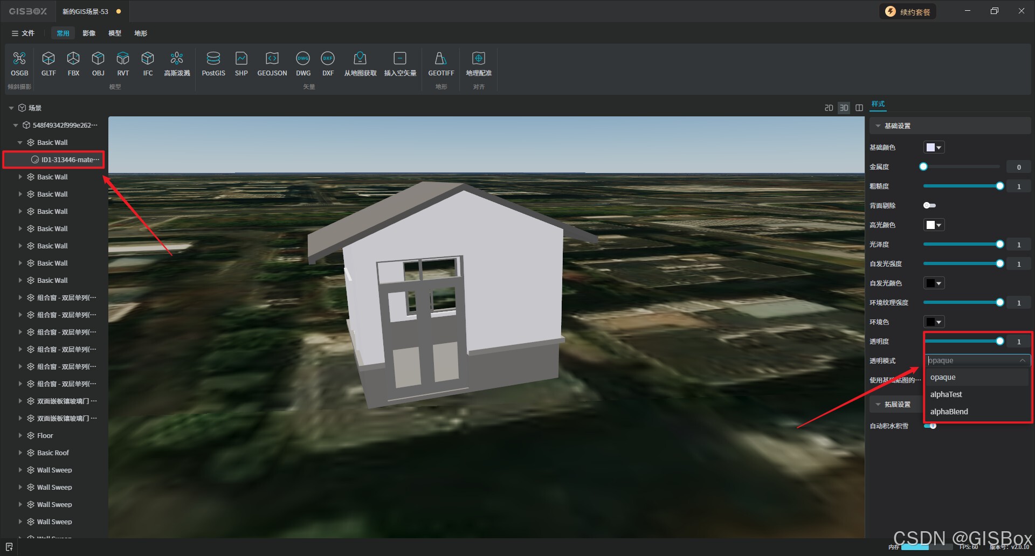The height and width of the screenshot is (556, 1035).
Task: Expand the Basic Roof tree node
Action: click(20, 453)
